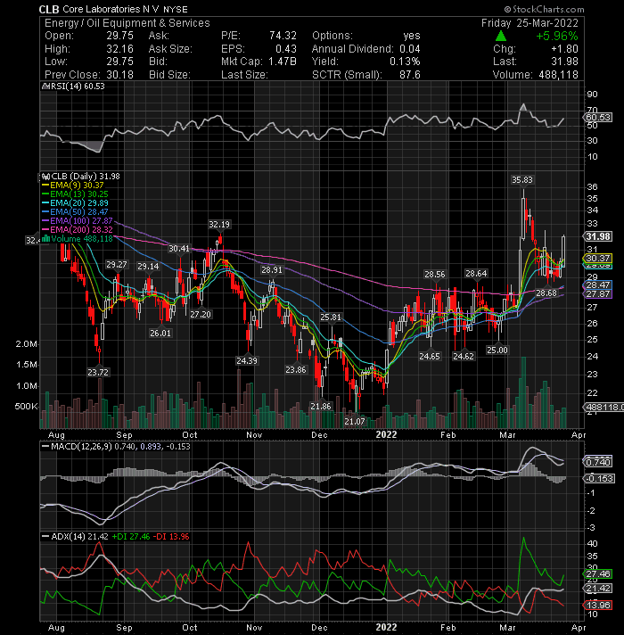Click the Mkt Cap value 1.47B
The image size is (624, 635).
tap(281, 62)
